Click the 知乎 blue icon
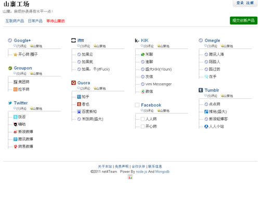The height and width of the screenshot is (208, 260). coord(79,97)
